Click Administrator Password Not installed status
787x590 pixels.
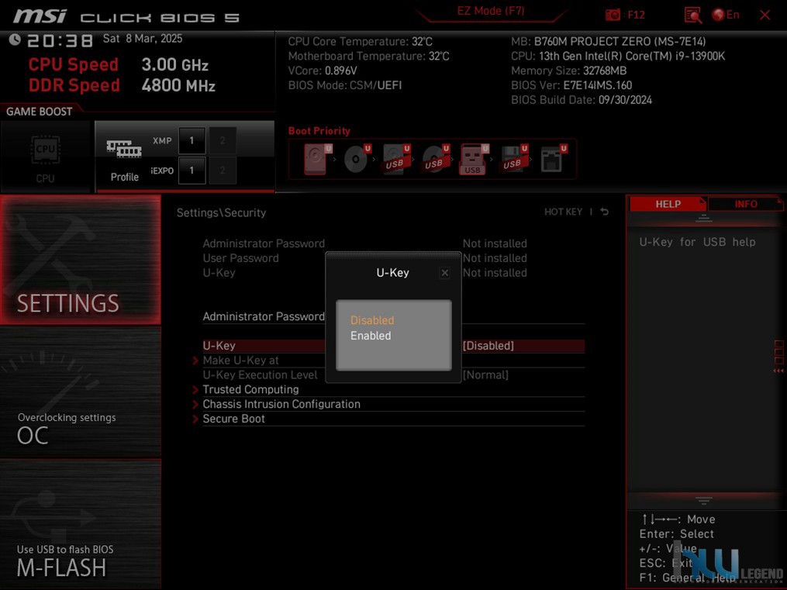tap(495, 243)
